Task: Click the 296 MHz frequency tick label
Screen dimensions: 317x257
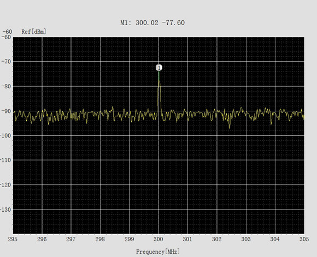Action: pos(42,239)
